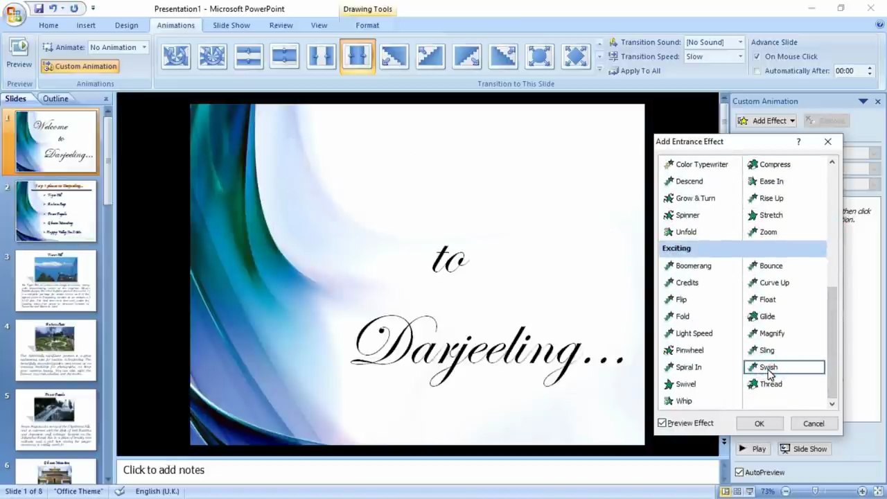This screenshot has width=887, height=499.
Task: Select the second wheel transition with more spokes
Action: click(x=212, y=56)
